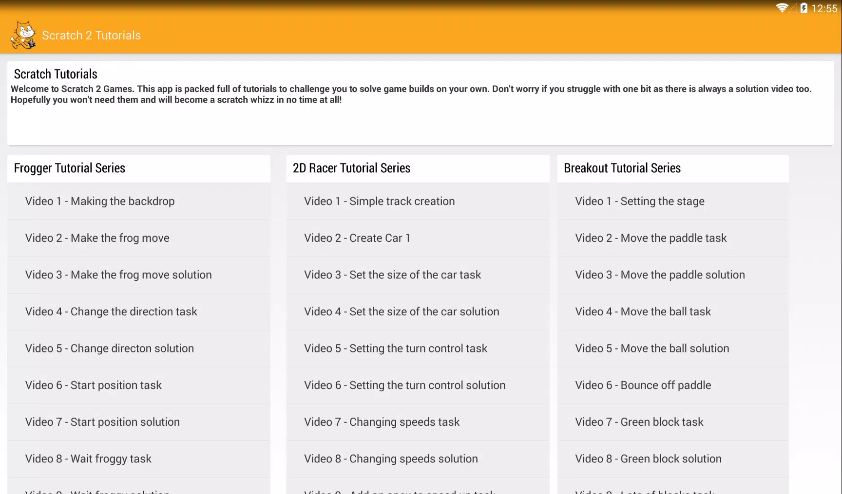Tap the clock showing 12:55
Image resolution: width=842 pixels, height=494 pixels.
tap(824, 8)
